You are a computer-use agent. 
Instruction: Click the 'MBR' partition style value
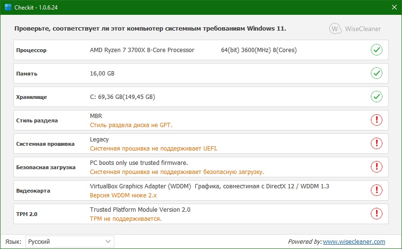(96, 116)
